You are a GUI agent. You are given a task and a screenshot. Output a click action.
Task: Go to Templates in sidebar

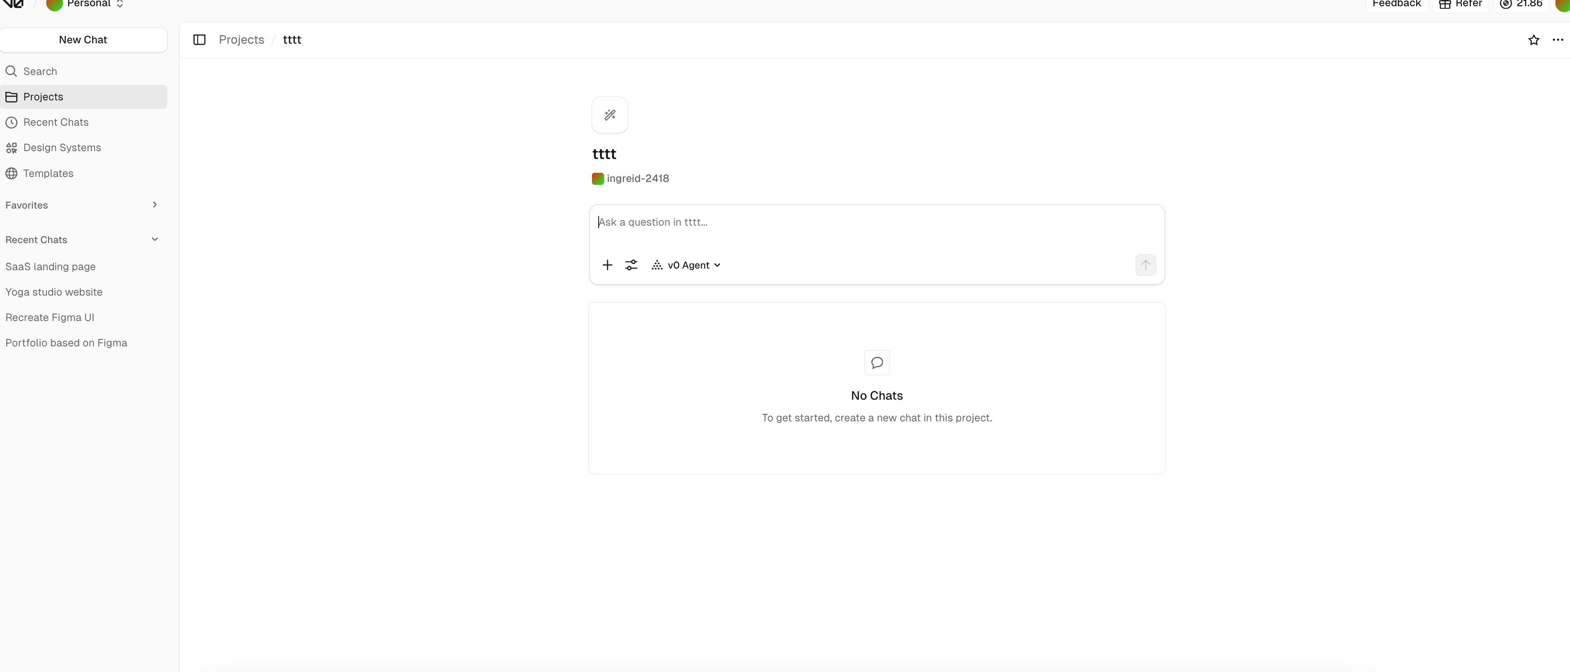click(48, 174)
